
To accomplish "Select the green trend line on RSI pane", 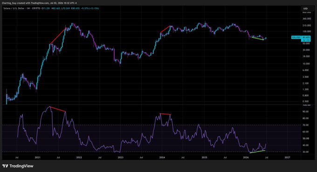I will (257, 151).
